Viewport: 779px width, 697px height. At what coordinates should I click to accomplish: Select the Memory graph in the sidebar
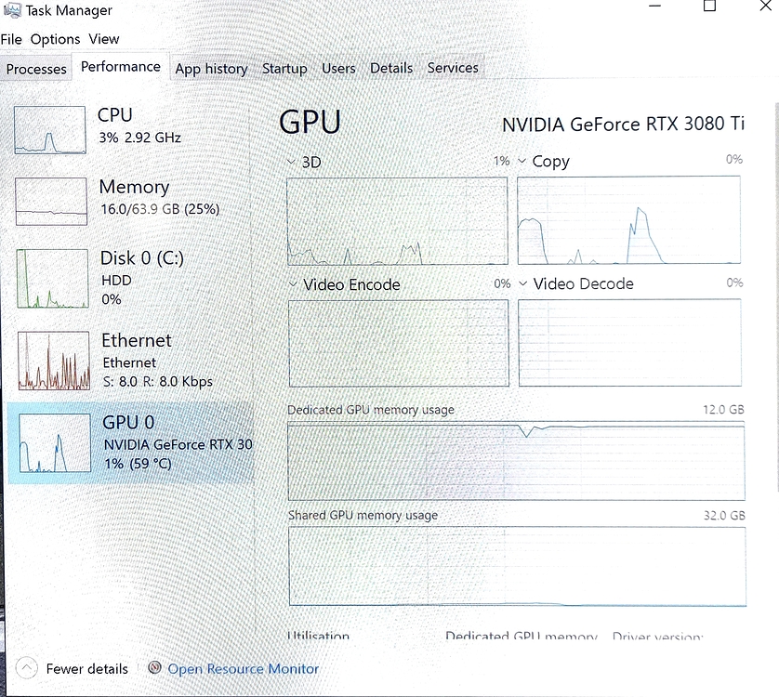49,201
